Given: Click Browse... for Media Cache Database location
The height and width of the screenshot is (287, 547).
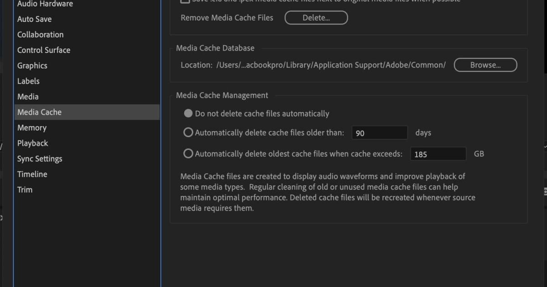Looking at the screenshot, I should [485, 65].
